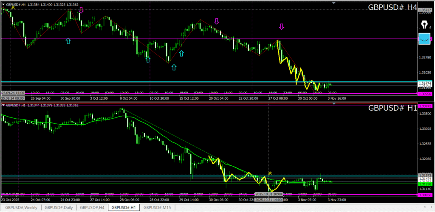Open the H4 chart's top-left triangle menu
The image size is (435, 212).
3,4
